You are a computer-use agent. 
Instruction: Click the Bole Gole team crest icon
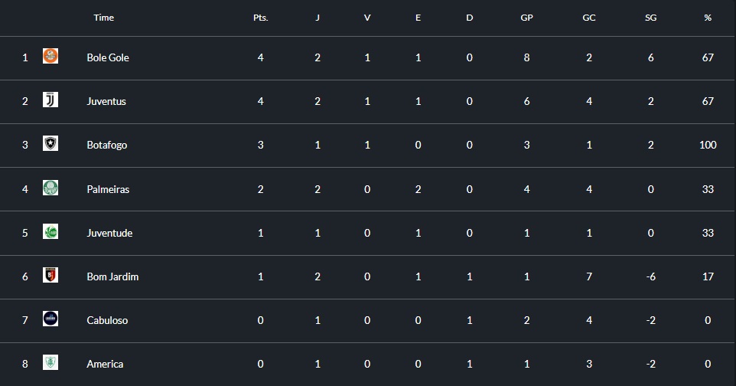point(50,56)
